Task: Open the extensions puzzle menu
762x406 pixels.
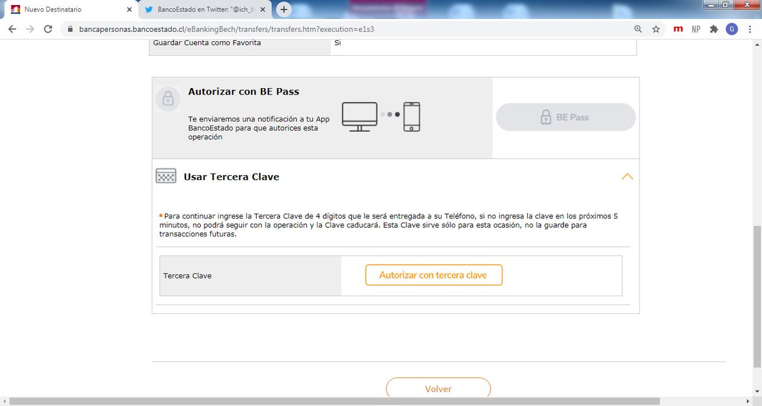Action: click(x=714, y=29)
